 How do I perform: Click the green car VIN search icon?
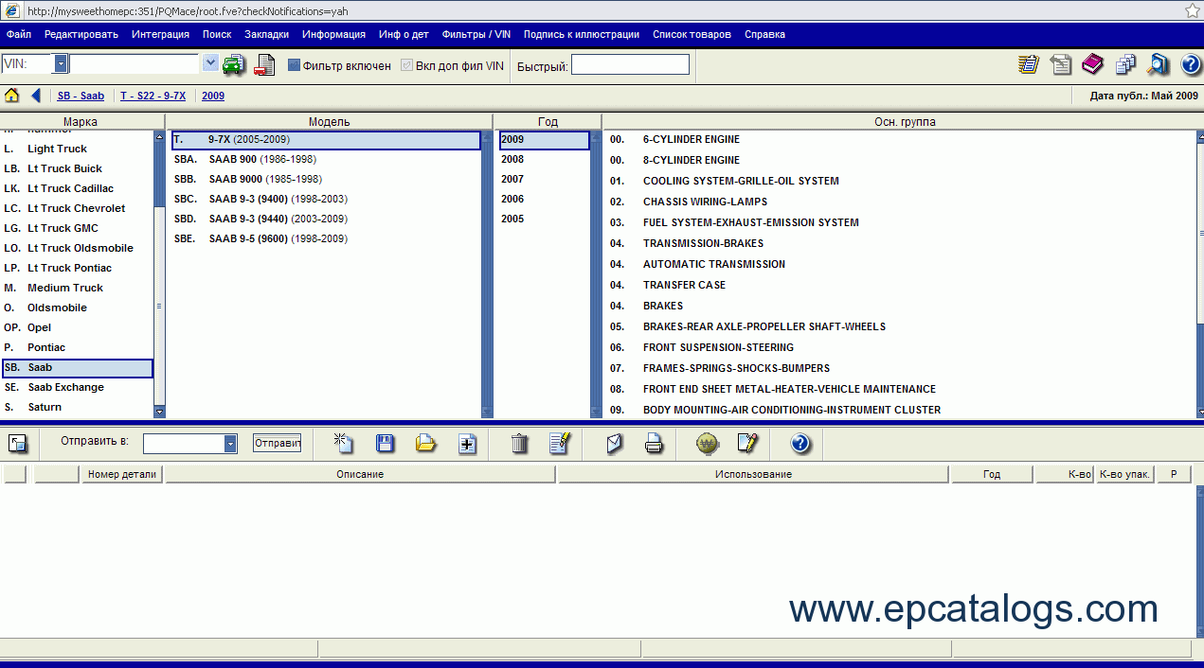pyautogui.click(x=233, y=64)
